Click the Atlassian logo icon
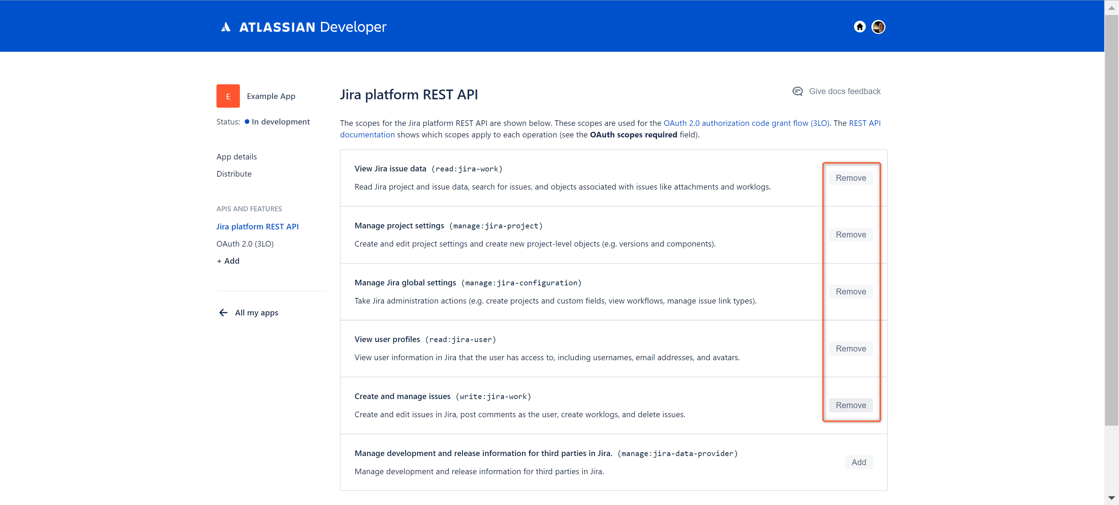Image resolution: width=1119 pixels, height=505 pixels. point(226,27)
